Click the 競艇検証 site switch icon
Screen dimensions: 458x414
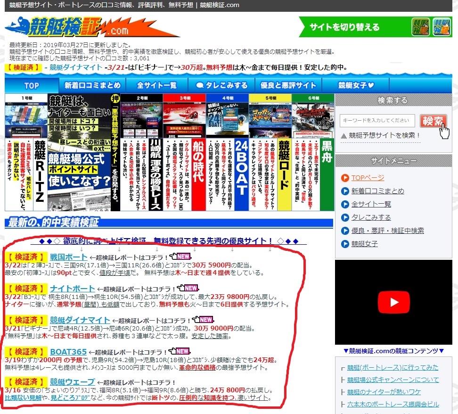[442, 26]
